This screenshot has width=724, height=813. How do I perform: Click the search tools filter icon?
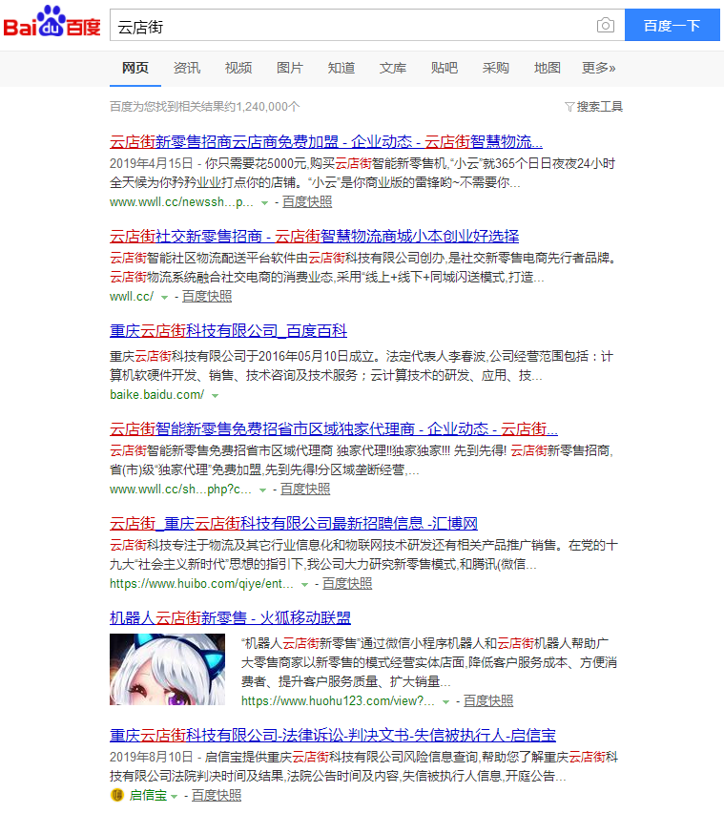point(569,107)
